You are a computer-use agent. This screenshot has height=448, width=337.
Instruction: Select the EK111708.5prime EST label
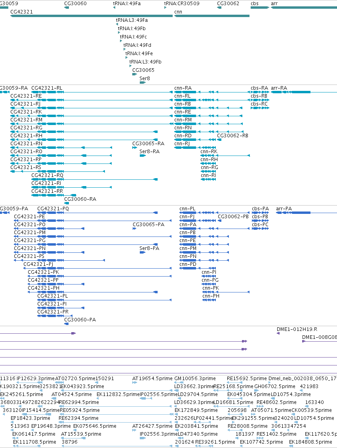coord(34,442)
